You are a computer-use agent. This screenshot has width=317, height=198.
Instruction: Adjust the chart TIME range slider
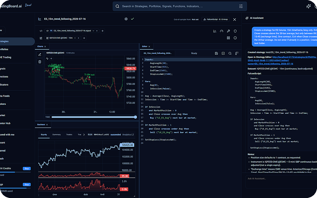(x=94, y=117)
